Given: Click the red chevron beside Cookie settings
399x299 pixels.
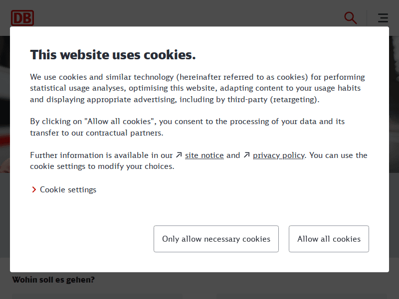Looking at the screenshot, I should click(x=34, y=190).
